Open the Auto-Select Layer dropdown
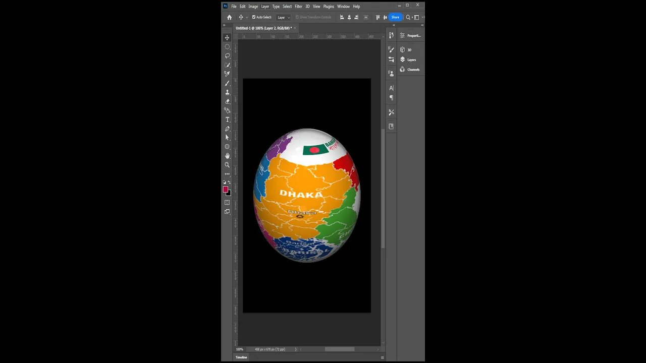This screenshot has height=363, width=646. 284,17
